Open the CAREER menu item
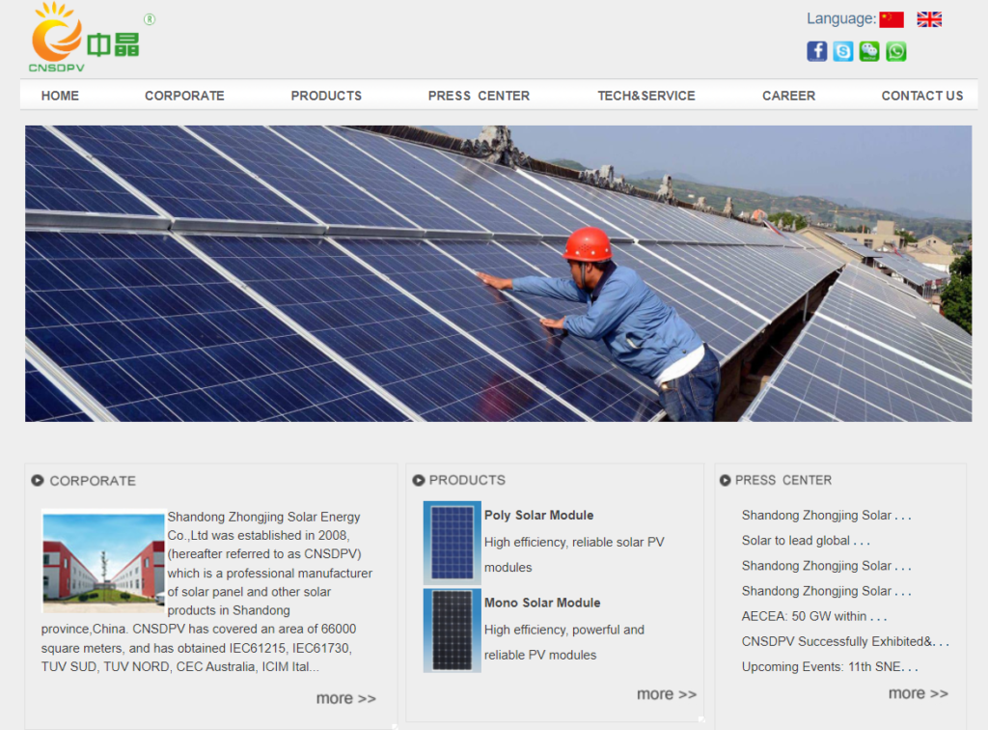988x730 pixels. pos(789,96)
